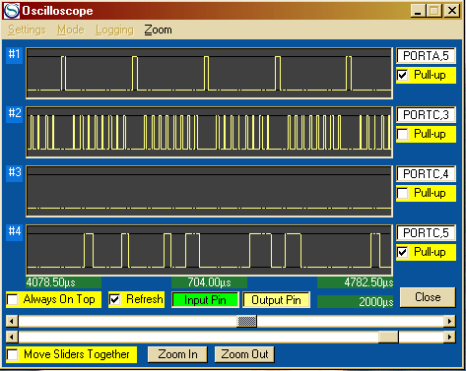
Task: Click the 4782.50µs end time readout
Action: 356,282
